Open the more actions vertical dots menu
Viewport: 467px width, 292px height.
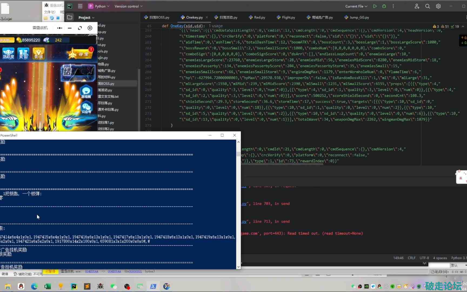(393, 6)
